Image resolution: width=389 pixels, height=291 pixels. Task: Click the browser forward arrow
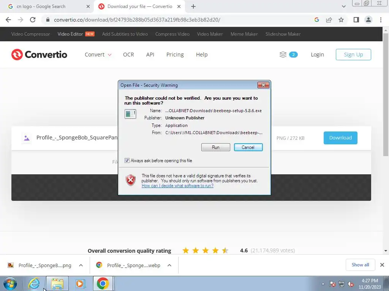[21, 20]
